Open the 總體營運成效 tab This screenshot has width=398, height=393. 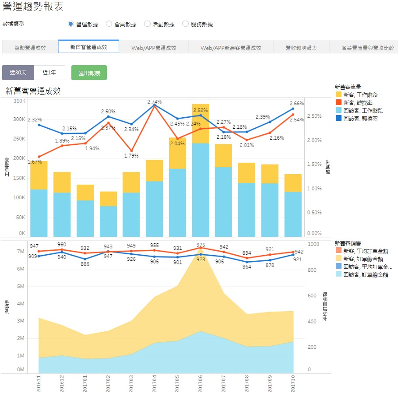point(30,48)
